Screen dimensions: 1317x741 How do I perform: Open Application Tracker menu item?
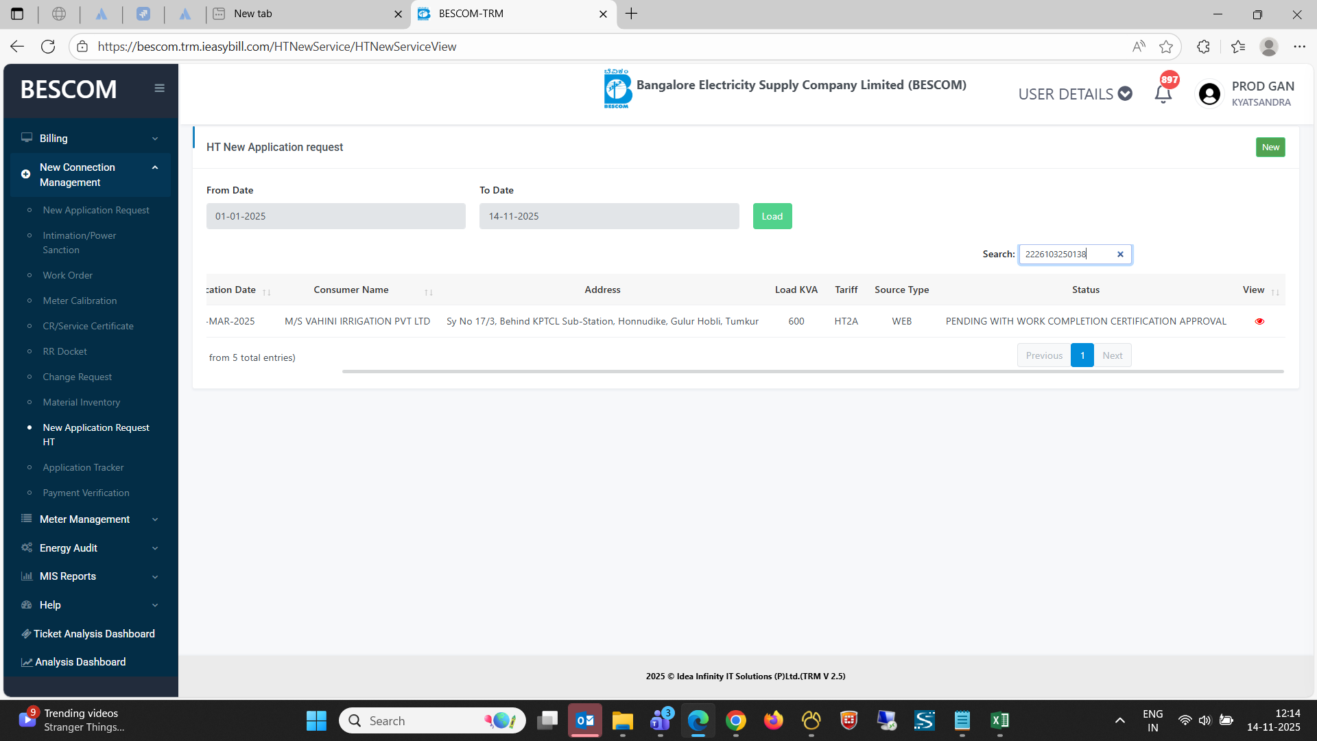tap(83, 467)
